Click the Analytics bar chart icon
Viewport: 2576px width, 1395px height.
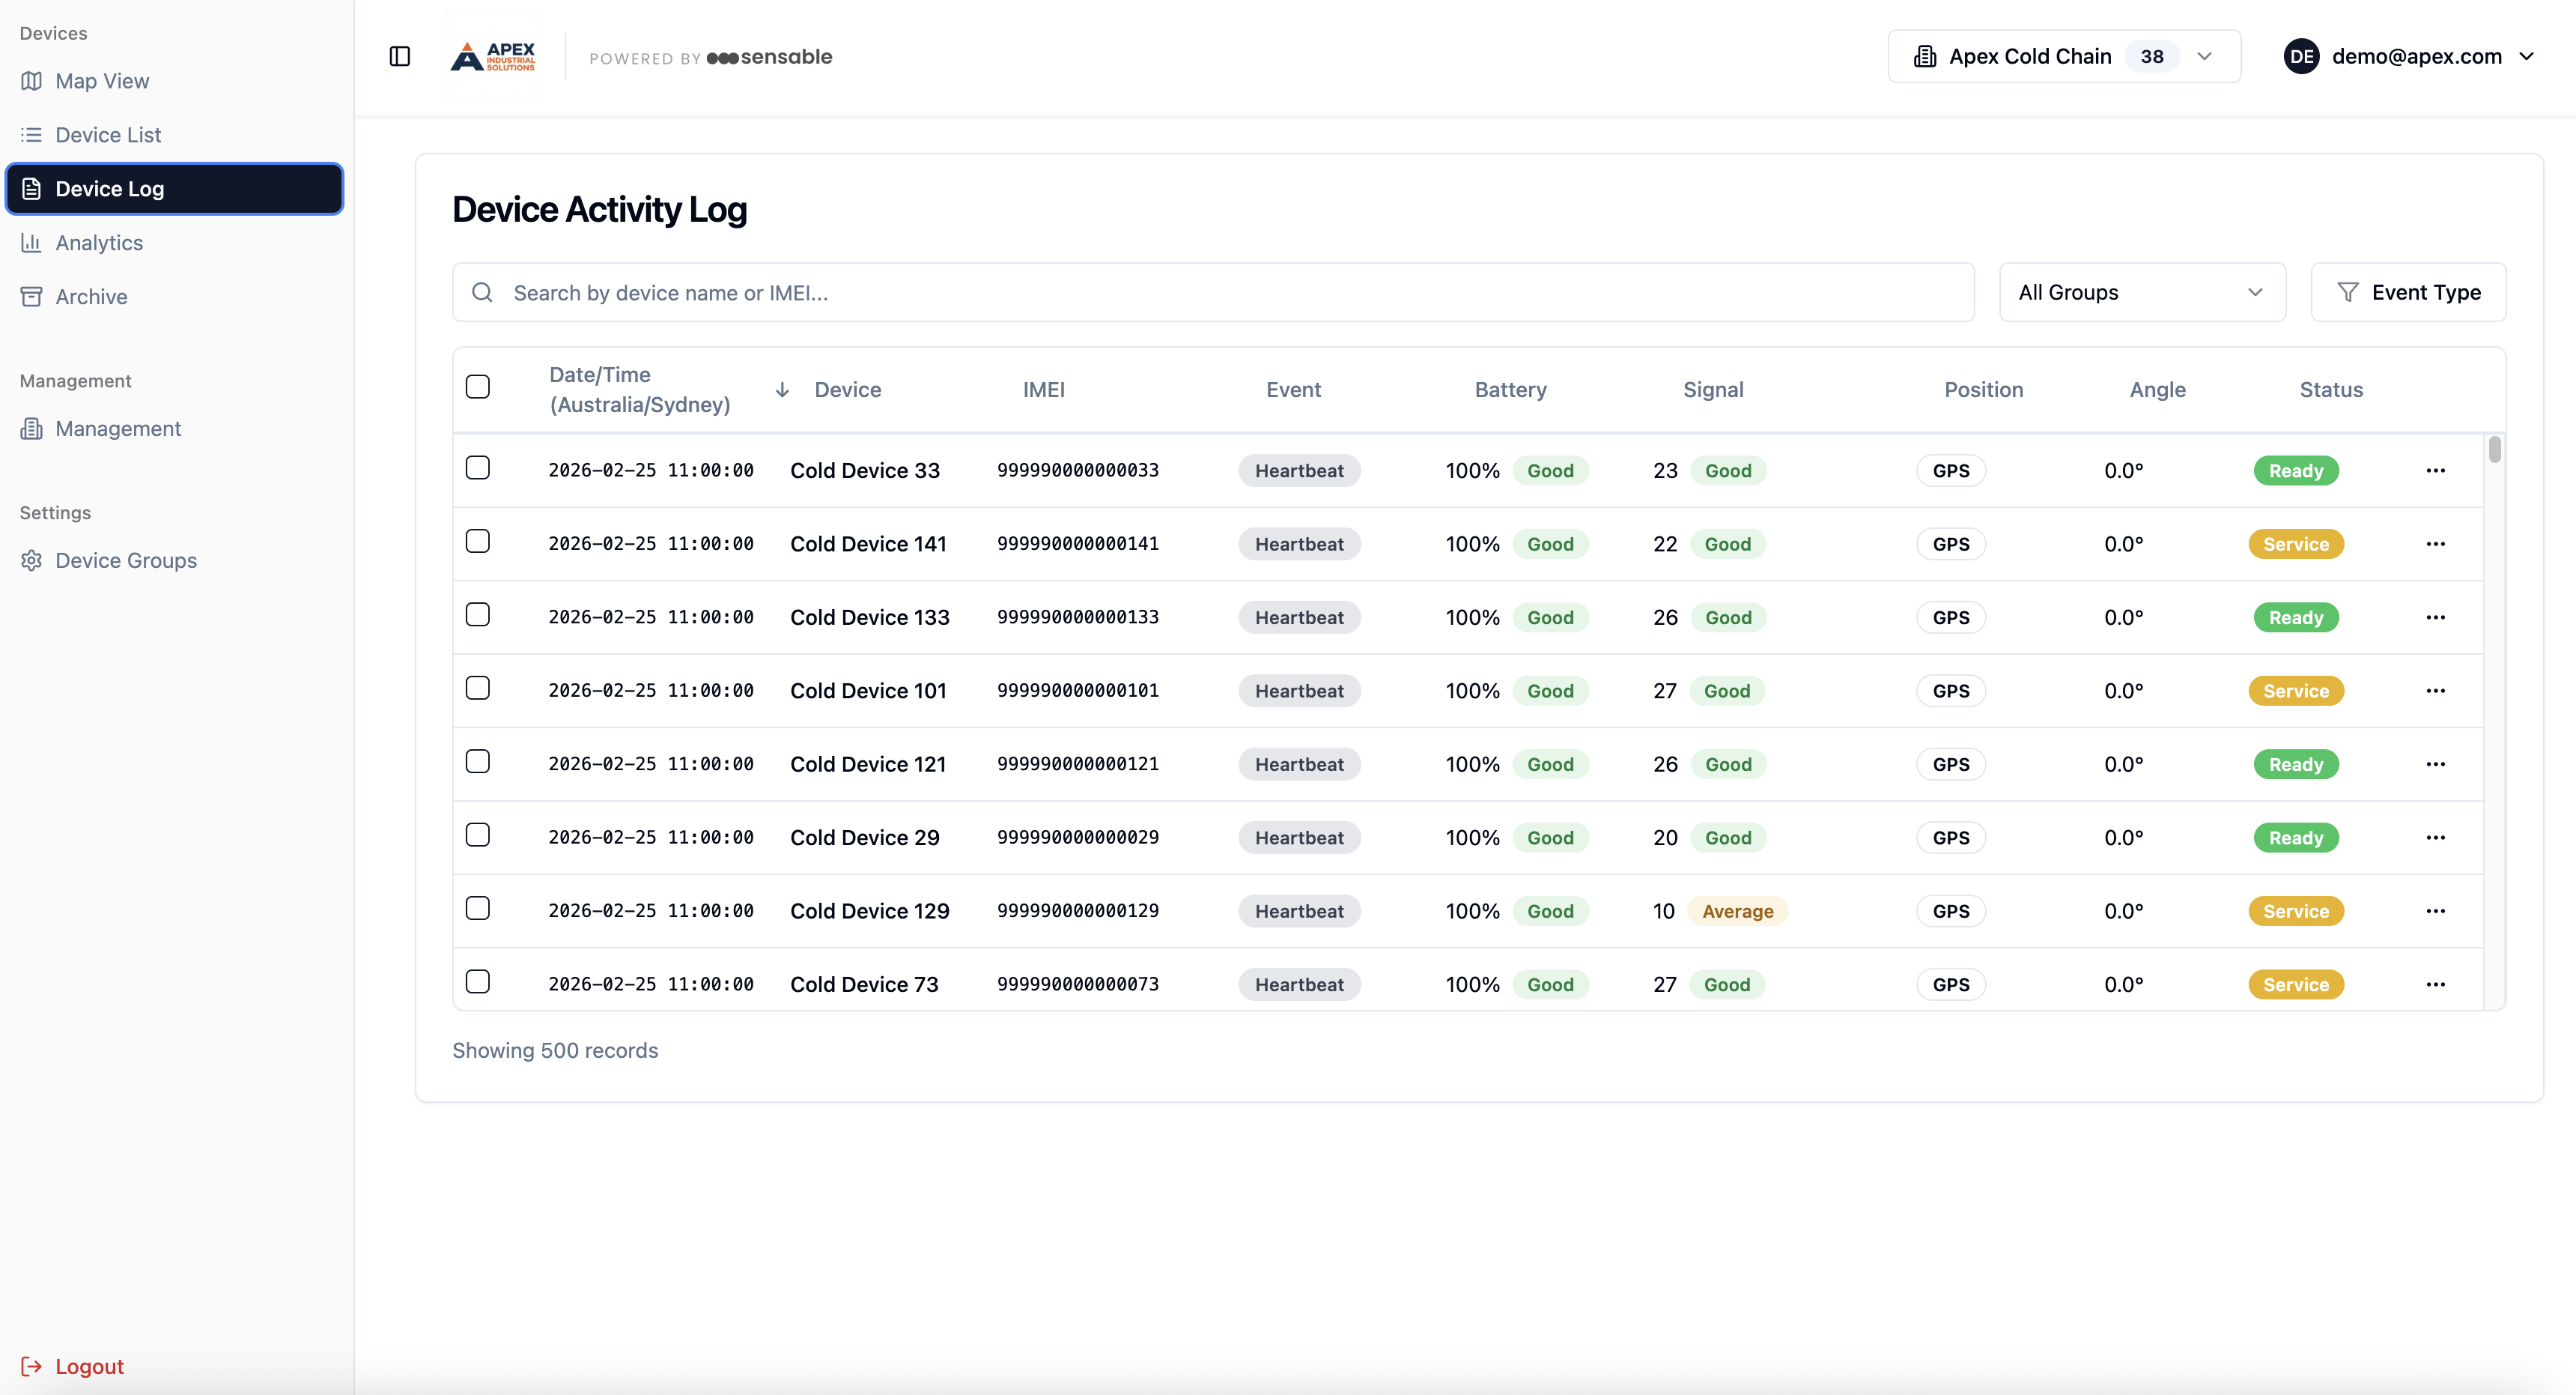click(x=32, y=243)
